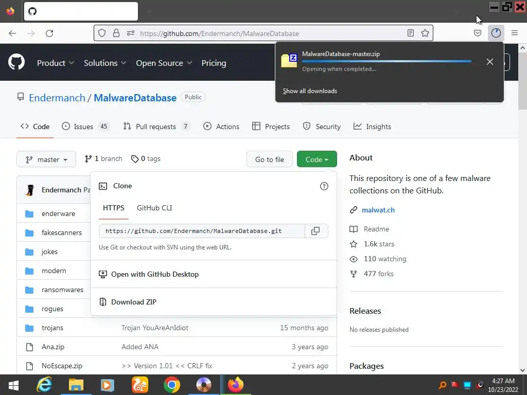Open the Firefox hamburger menu
The image size is (527, 395).
[515, 33]
